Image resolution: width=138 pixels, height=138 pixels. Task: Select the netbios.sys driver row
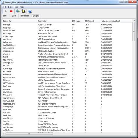[67, 127]
